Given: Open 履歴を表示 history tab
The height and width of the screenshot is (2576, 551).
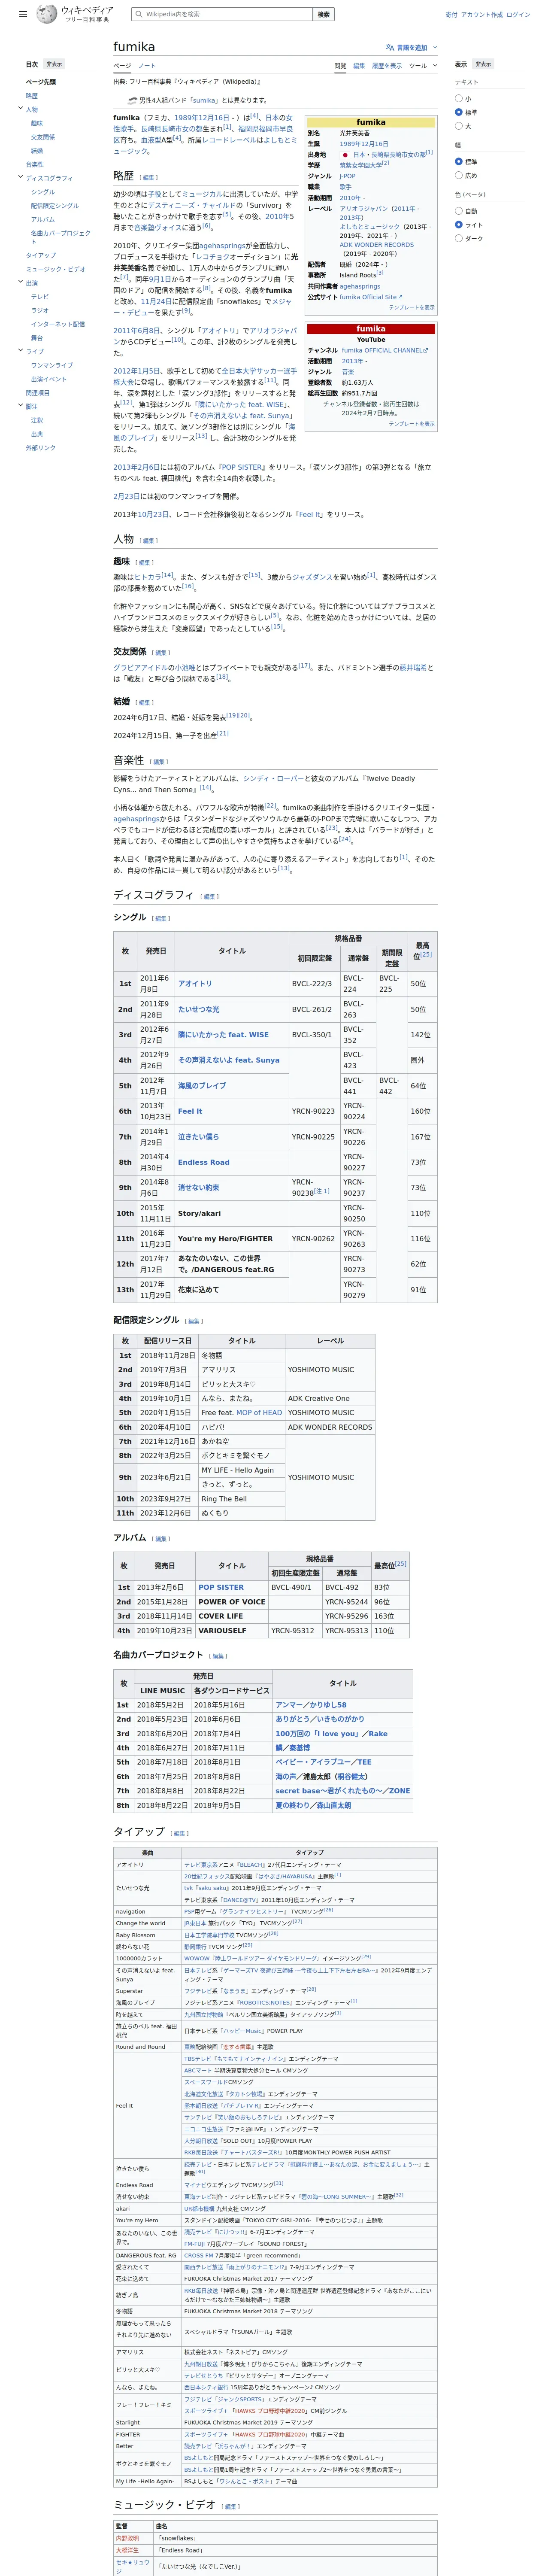Looking at the screenshot, I should 387,66.
